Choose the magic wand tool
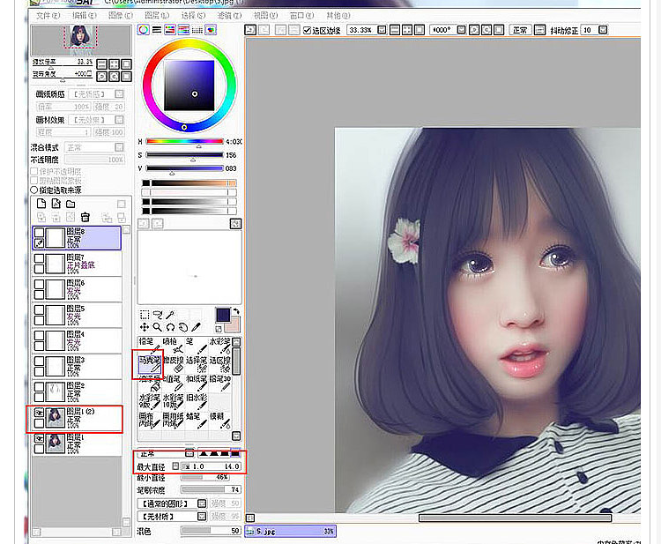661x544 pixels. [170, 315]
